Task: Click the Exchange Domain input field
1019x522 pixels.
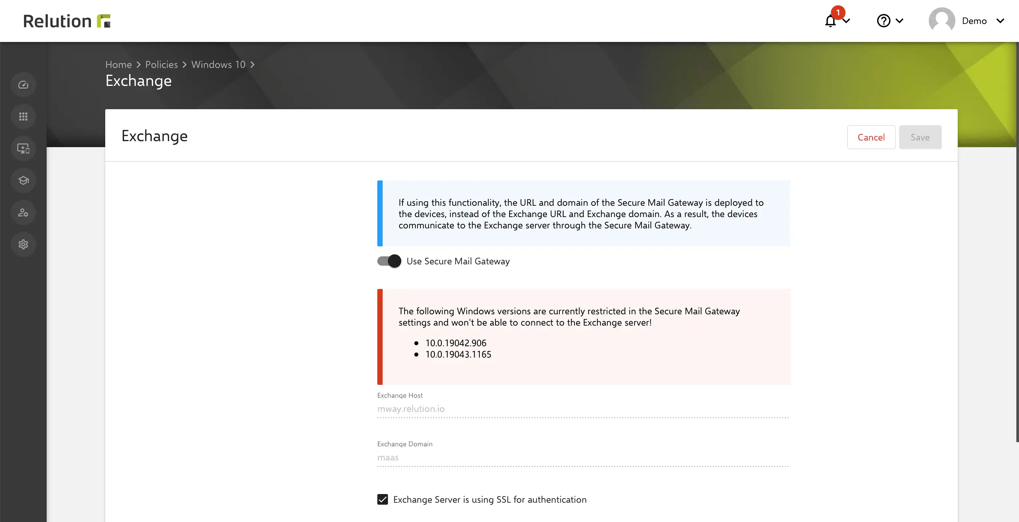Action: (x=583, y=457)
